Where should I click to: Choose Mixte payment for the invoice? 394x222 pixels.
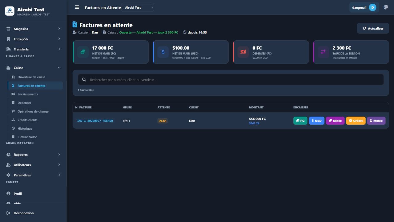(335, 121)
